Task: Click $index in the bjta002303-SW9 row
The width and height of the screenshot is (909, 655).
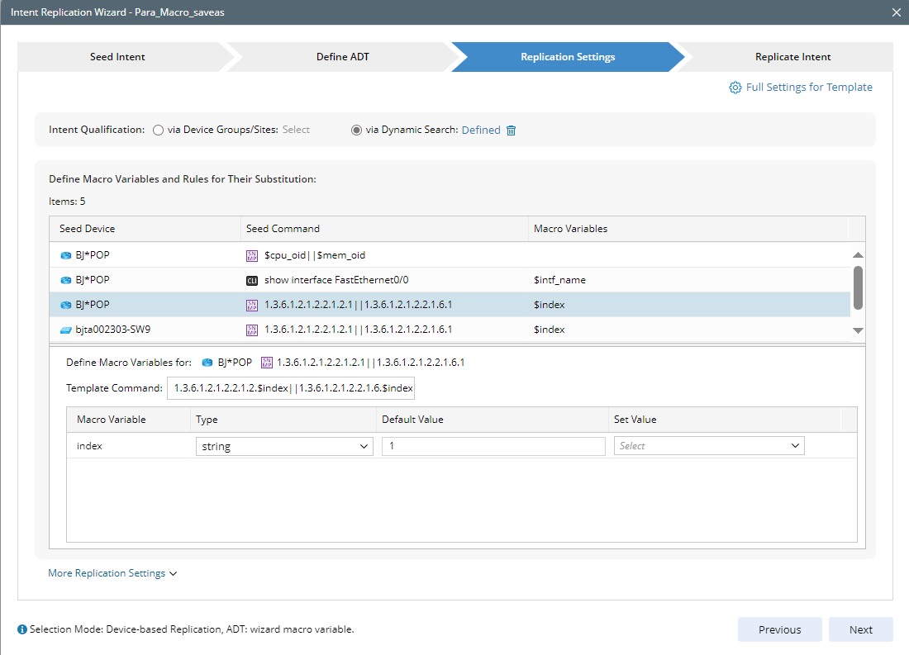Action: tap(549, 330)
